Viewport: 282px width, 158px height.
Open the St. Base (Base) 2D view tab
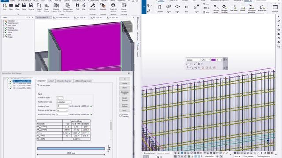point(61,18)
